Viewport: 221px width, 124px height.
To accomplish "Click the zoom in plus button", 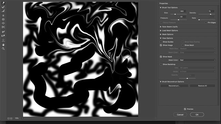I will pyautogui.click(x=11, y=118).
